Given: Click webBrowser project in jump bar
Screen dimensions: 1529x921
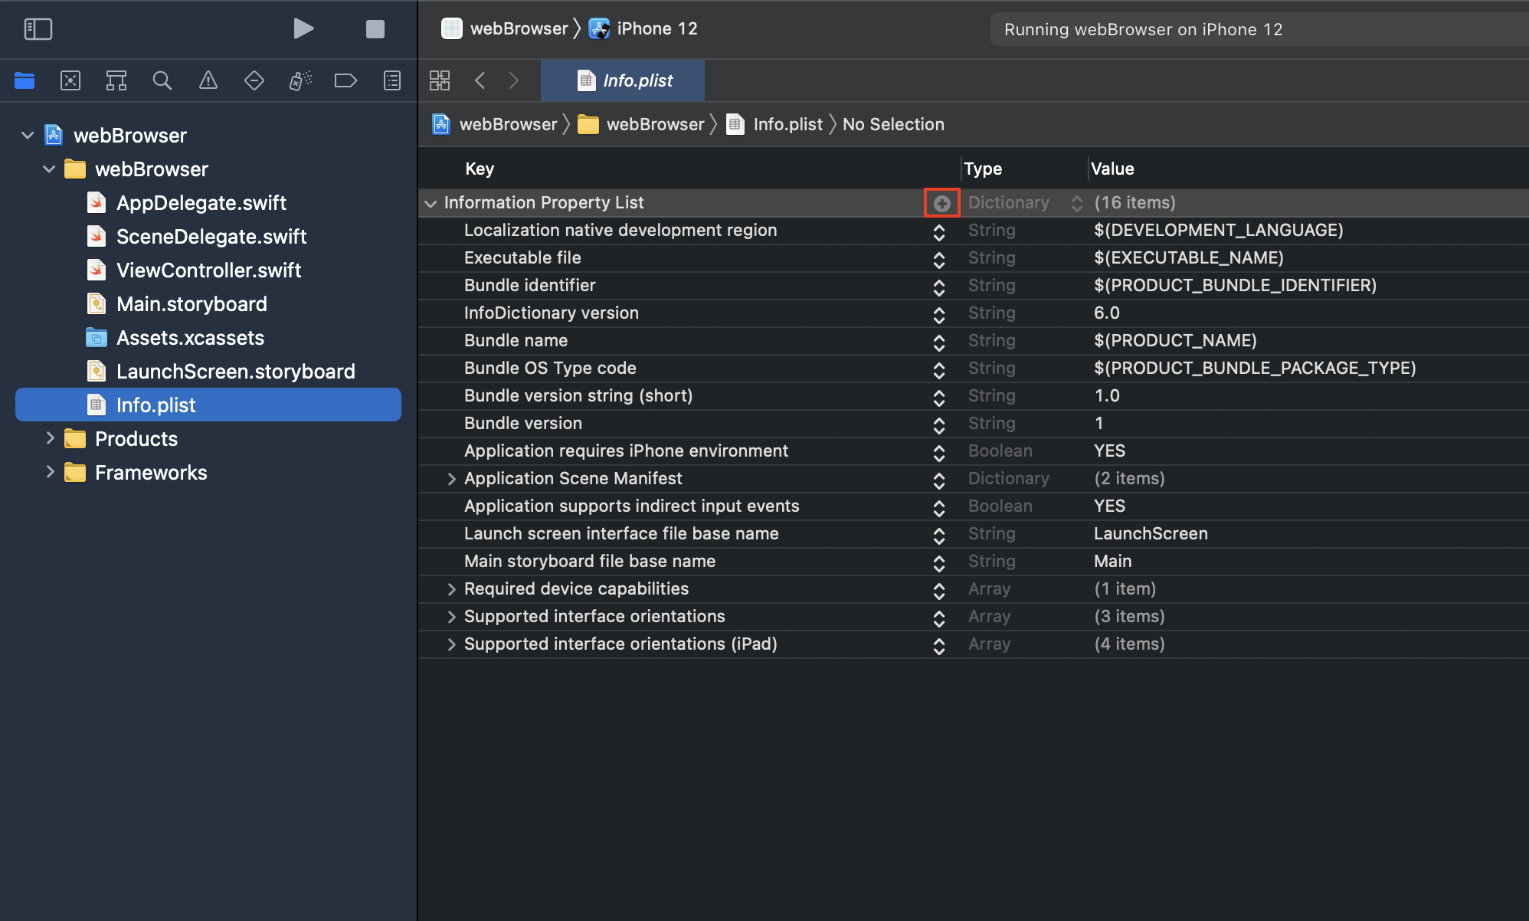Looking at the screenshot, I should [495, 124].
